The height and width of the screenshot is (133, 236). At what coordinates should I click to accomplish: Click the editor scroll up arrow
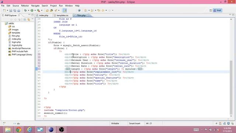[x=231, y=19]
